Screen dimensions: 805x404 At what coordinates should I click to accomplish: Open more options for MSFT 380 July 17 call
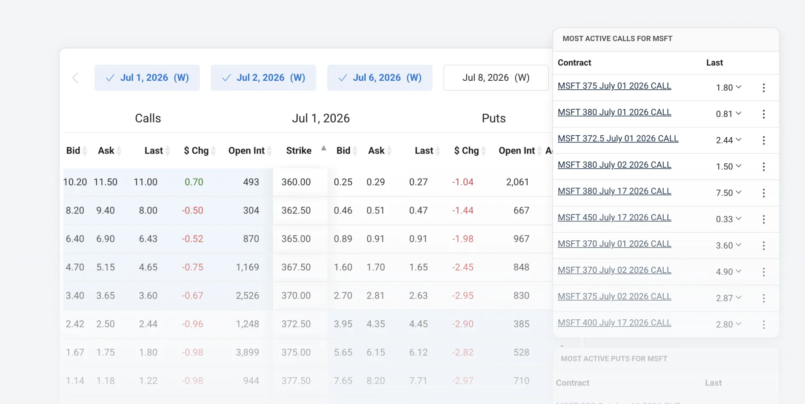coord(764,193)
